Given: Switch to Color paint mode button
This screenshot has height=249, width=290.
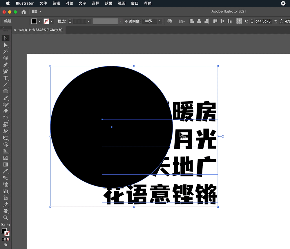Looking at the screenshot, I should coord(3,239).
